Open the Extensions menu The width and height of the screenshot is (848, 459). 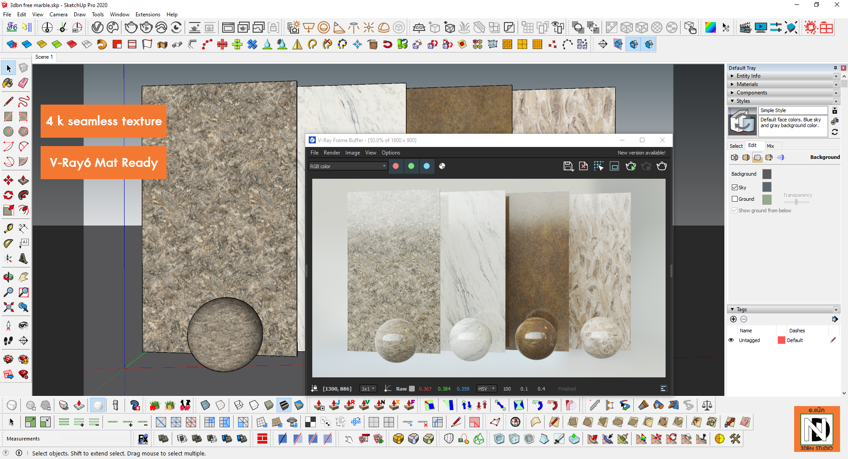148,15
